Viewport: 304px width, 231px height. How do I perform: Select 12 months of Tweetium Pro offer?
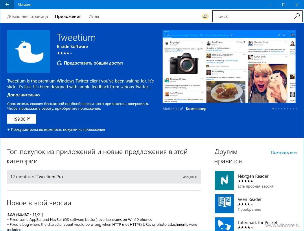(104, 177)
